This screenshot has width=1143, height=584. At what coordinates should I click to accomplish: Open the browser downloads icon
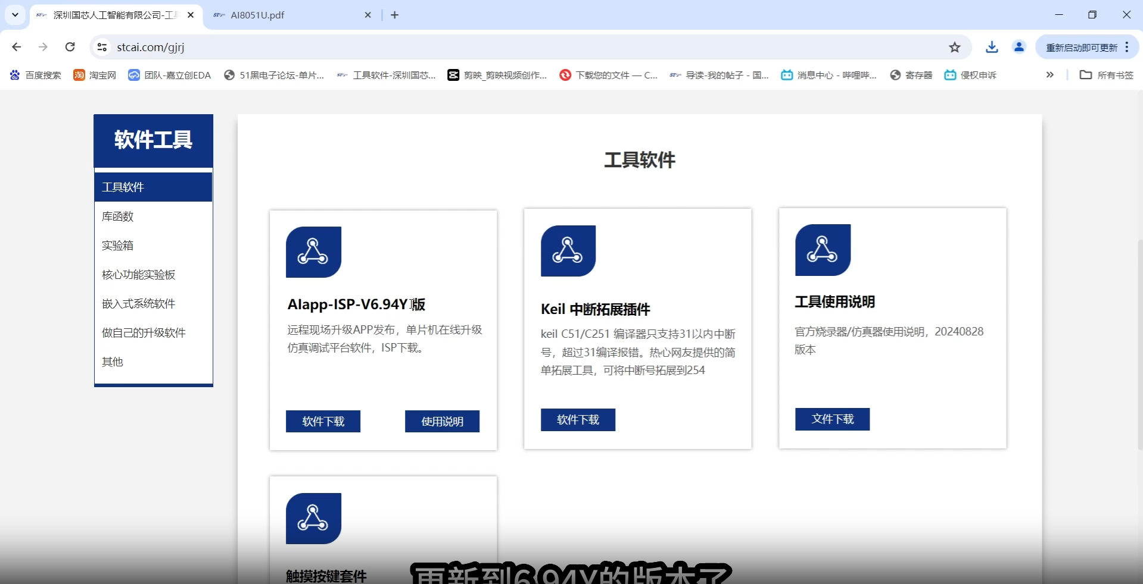coord(992,47)
